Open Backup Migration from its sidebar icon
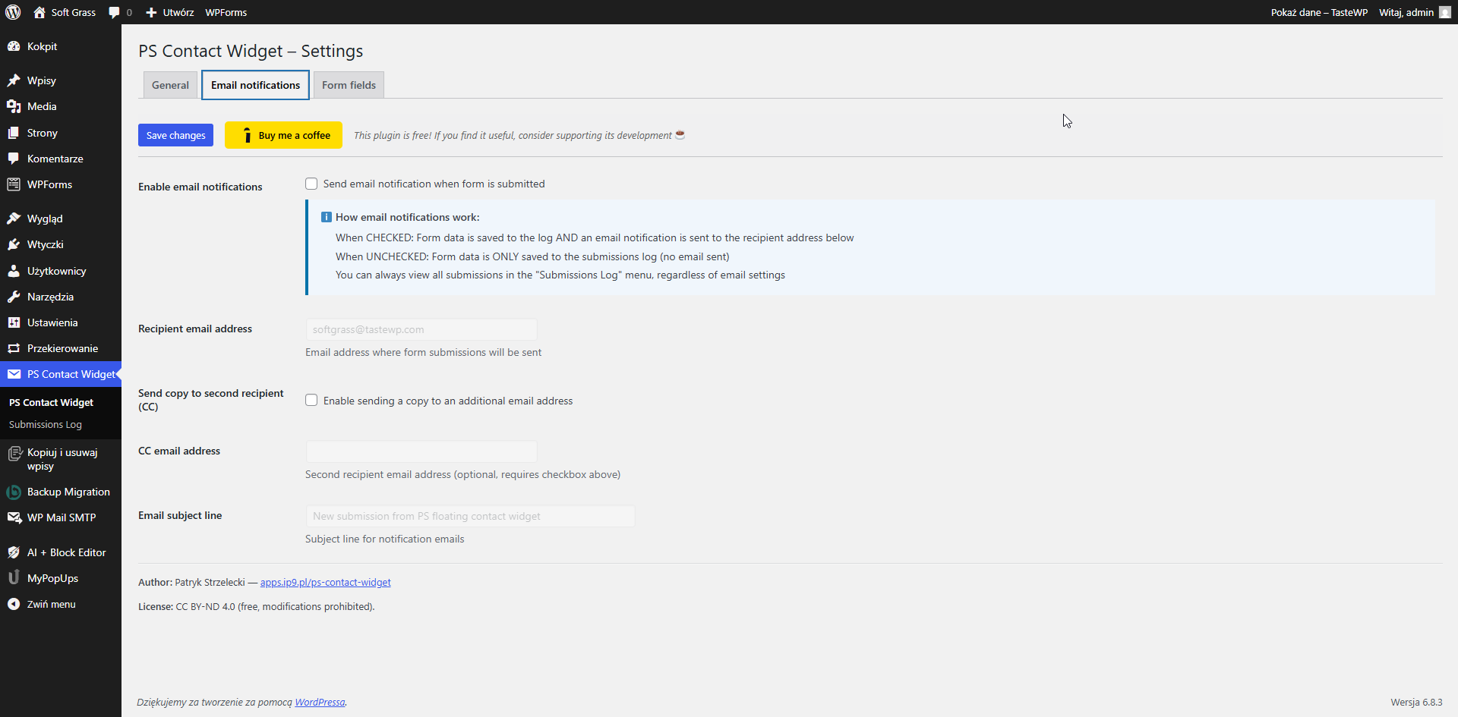The height and width of the screenshot is (717, 1458). point(14,492)
